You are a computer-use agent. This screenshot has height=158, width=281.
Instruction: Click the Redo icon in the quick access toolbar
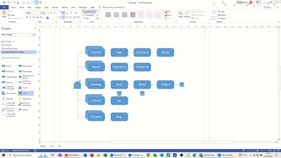[x=14, y=3]
